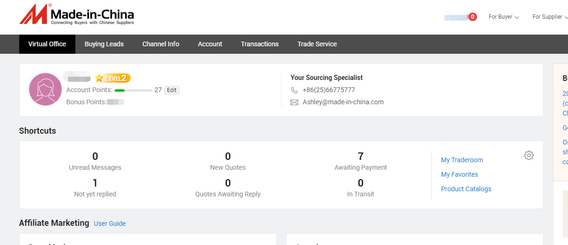
Task: Select Channel Info in navigation bar
Action: (161, 44)
